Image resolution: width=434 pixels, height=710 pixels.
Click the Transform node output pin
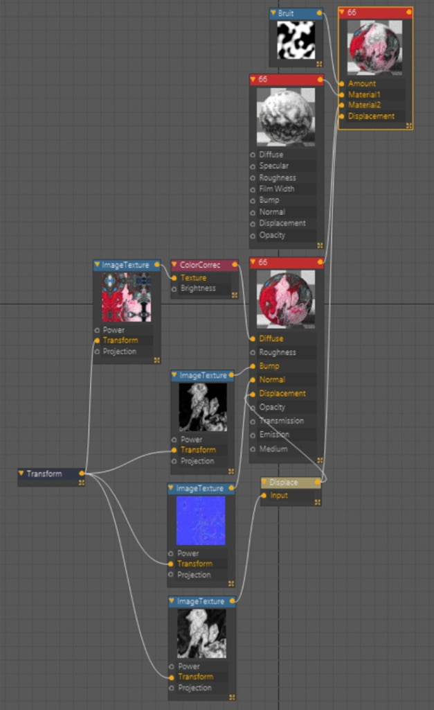point(82,474)
